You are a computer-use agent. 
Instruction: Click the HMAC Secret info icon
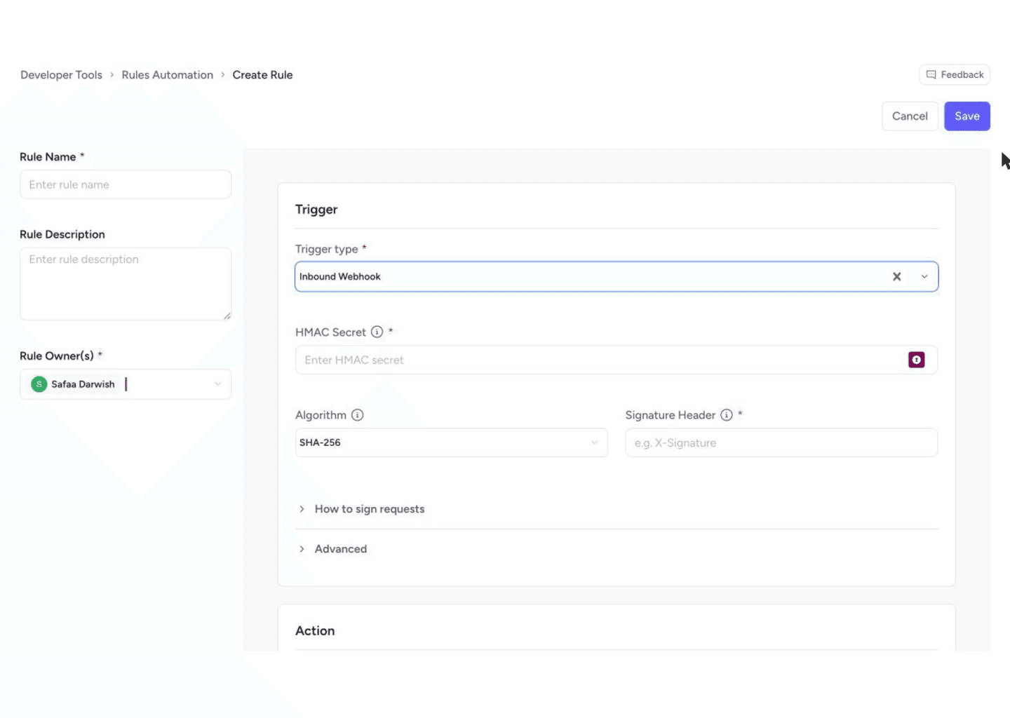(377, 332)
